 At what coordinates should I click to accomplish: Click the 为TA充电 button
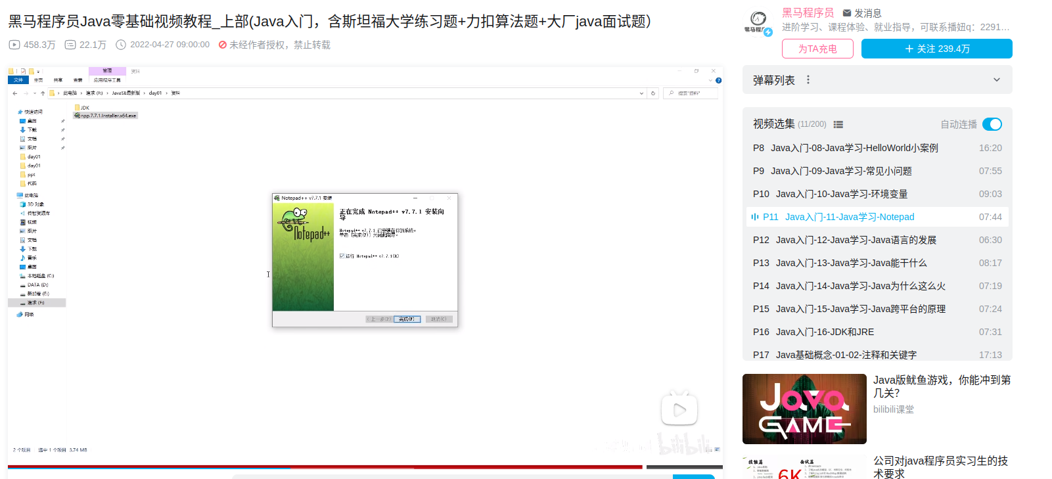[817, 49]
